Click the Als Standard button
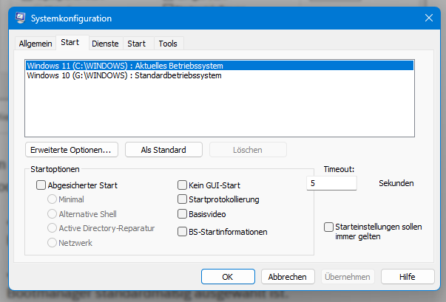The height and width of the screenshot is (302, 446). [x=163, y=150]
